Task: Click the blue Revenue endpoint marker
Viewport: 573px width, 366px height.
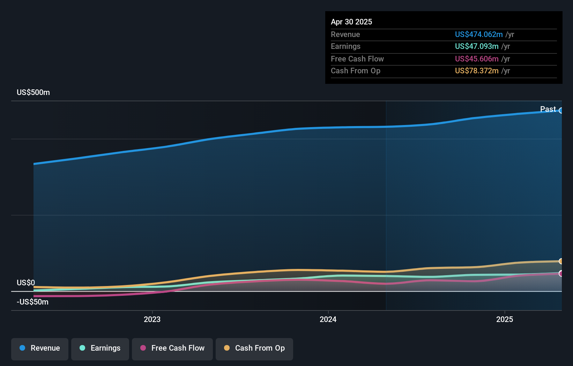Action: point(561,110)
